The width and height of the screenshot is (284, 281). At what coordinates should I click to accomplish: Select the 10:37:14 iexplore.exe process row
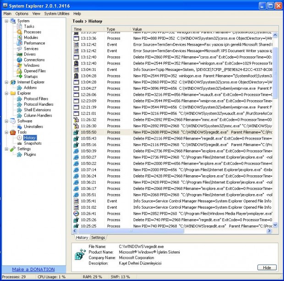click(x=172, y=170)
